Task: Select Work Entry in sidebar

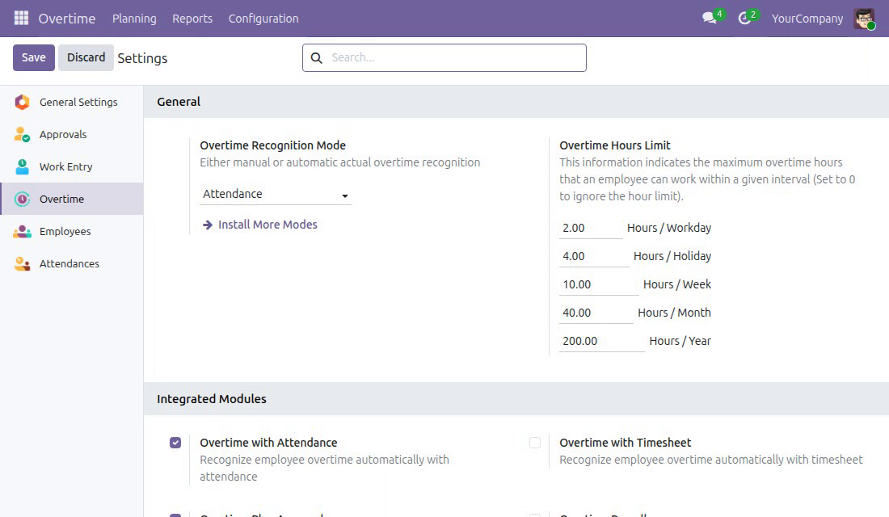Action: click(71, 166)
